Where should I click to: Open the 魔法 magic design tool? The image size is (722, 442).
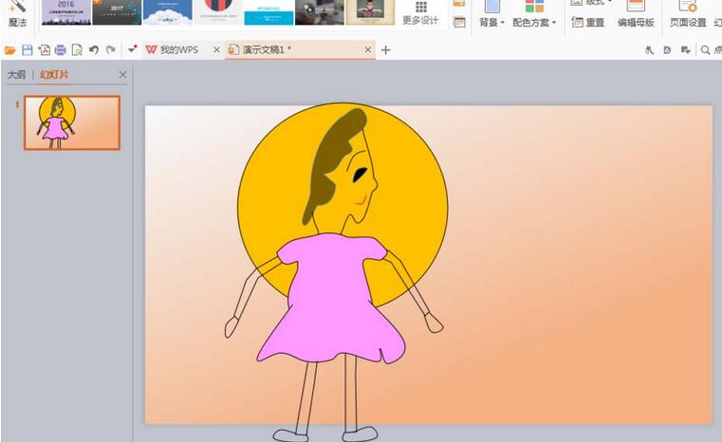[17, 13]
